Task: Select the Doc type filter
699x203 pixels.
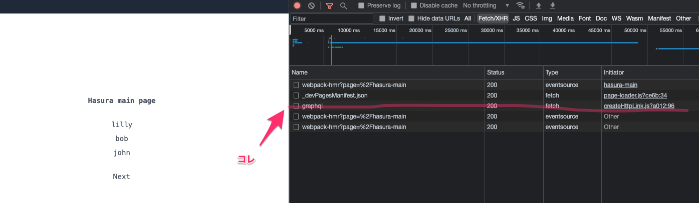Action: pos(601,18)
